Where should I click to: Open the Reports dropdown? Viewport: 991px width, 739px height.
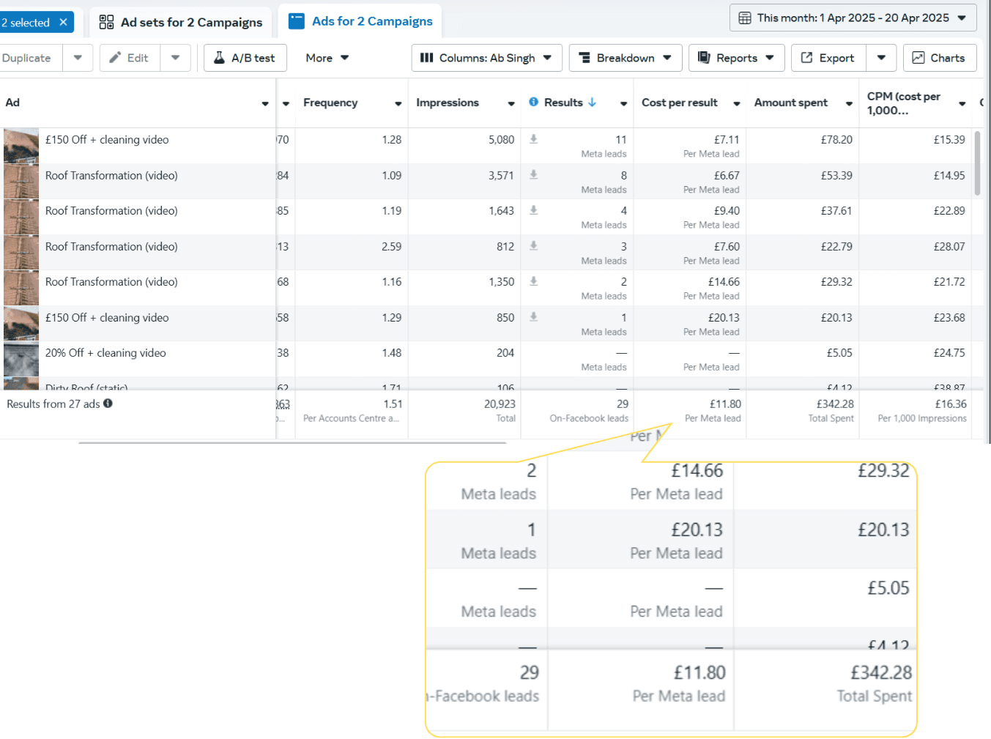(736, 58)
